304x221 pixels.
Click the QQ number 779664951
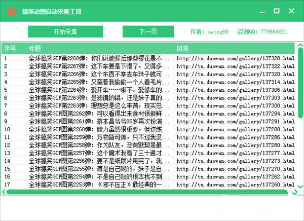pyautogui.click(x=274, y=31)
